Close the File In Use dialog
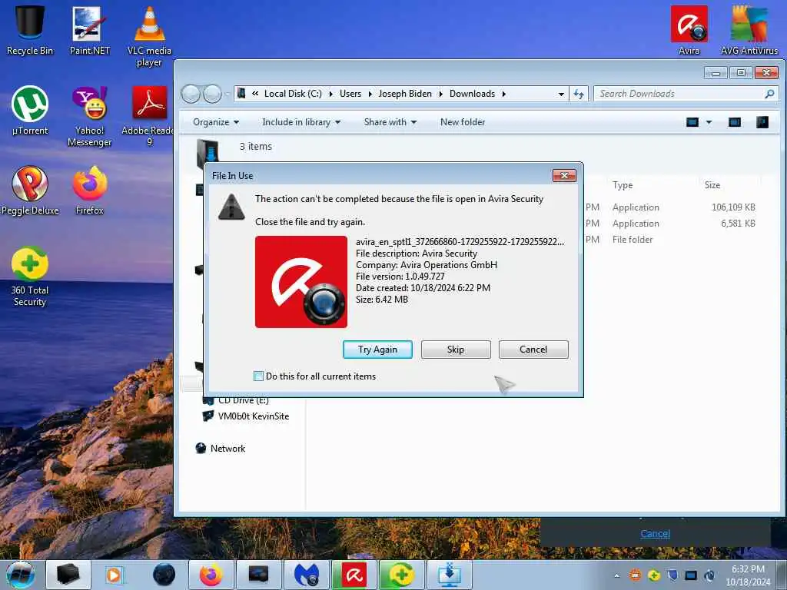The height and width of the screenshot is (590, 787). 564,176
